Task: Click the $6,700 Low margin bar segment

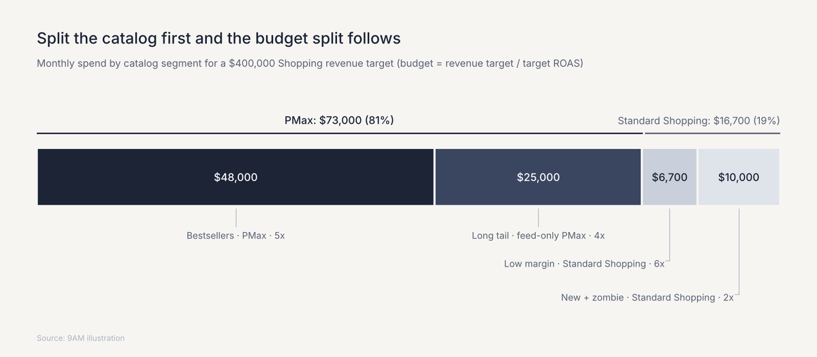Action: point(670,177)
